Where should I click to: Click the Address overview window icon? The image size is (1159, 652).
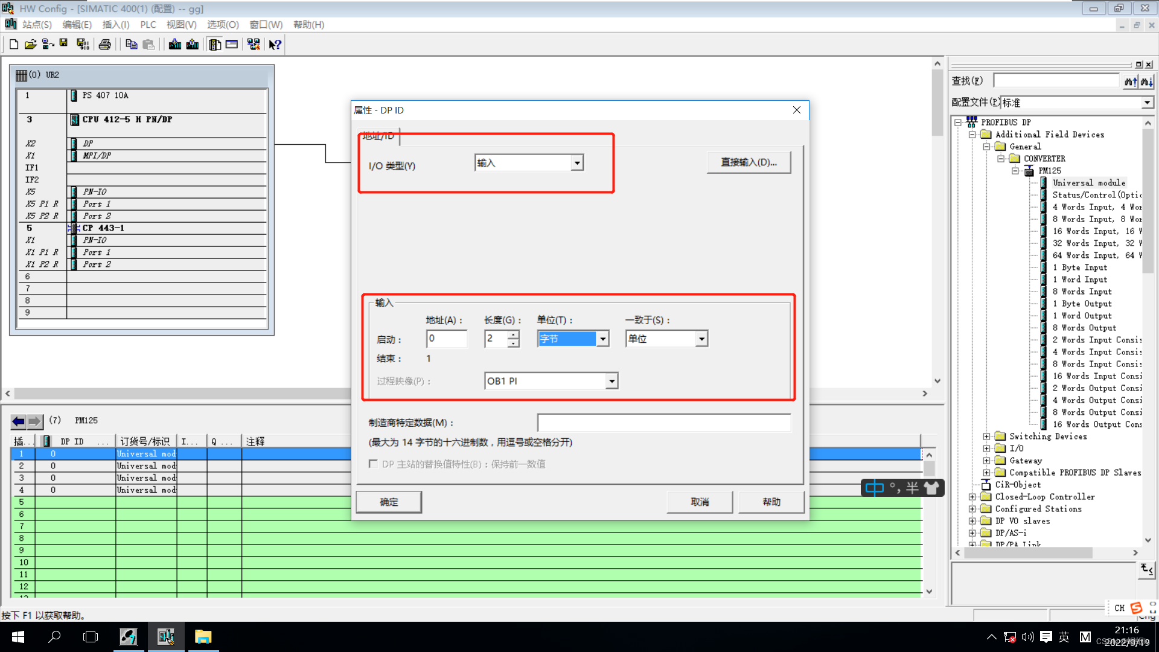232,44
